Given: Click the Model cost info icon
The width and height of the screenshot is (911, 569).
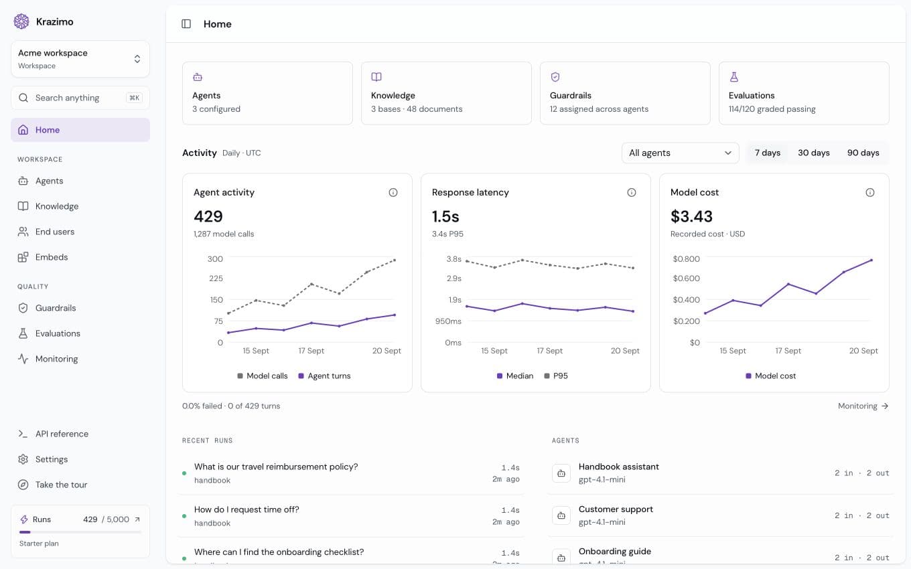Looking at the screenshot, I should 870,193.
